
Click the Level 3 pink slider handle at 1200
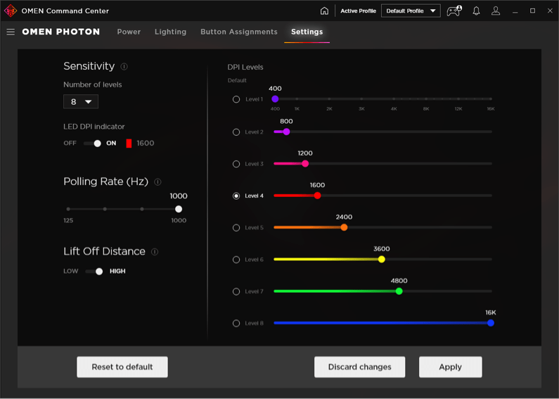coord(305,163)
